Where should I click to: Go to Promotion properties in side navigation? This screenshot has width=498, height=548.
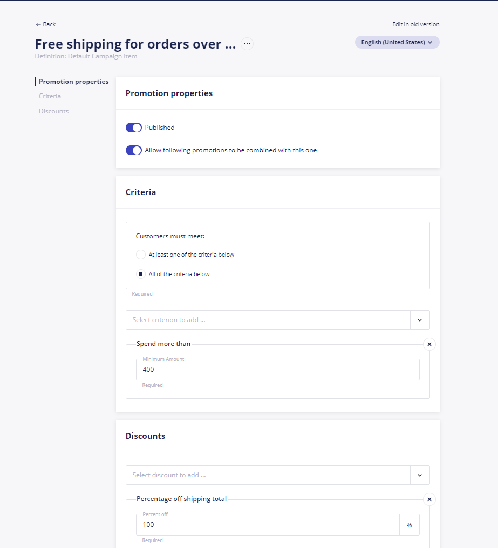[x=73, y=82]
